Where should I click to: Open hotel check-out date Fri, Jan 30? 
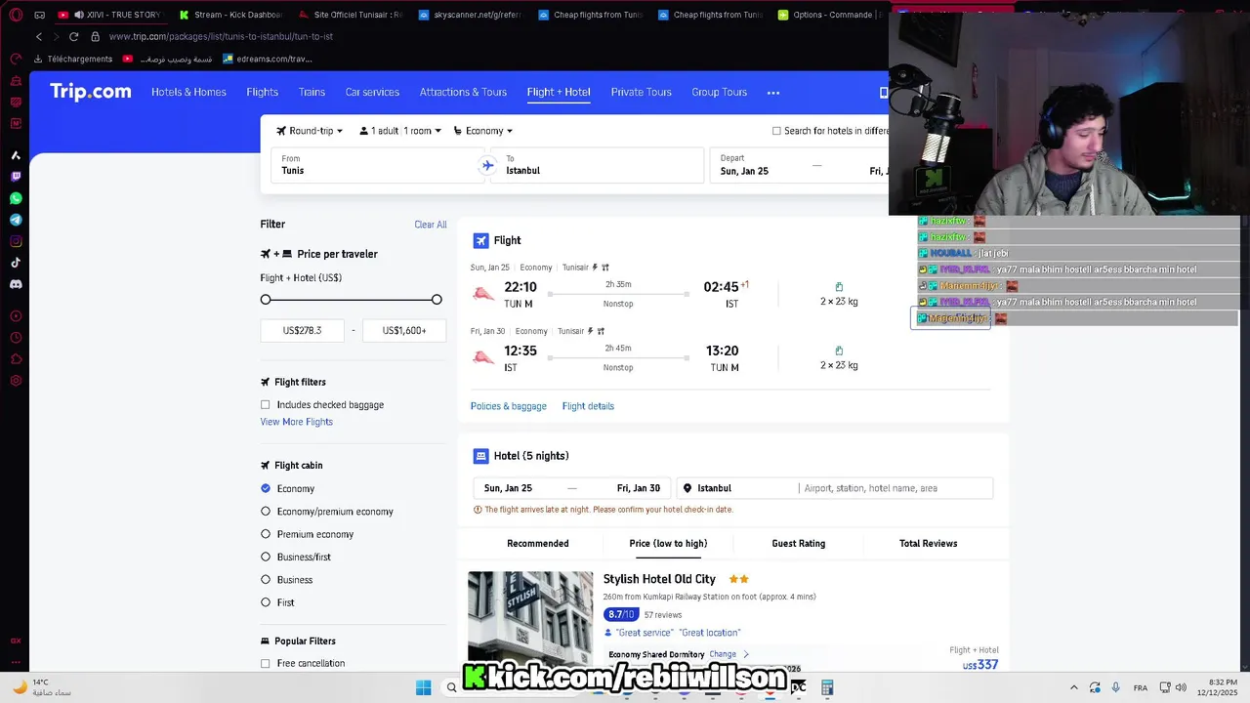tap(639, 488)
